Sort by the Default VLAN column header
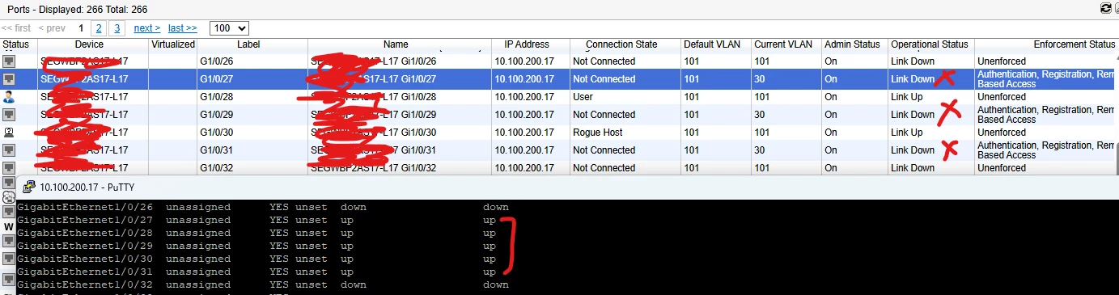1119x295 pixels. (711, 44)
